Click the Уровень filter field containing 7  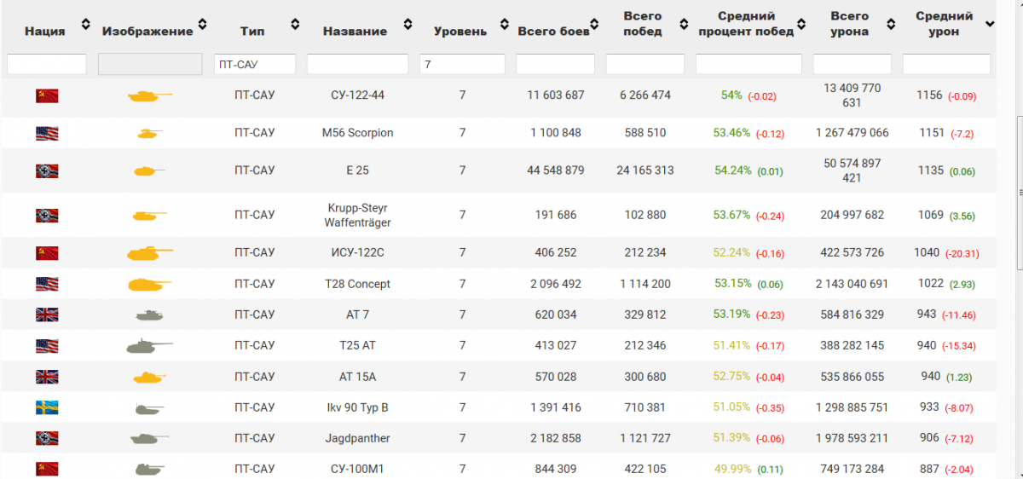[462, 64]
